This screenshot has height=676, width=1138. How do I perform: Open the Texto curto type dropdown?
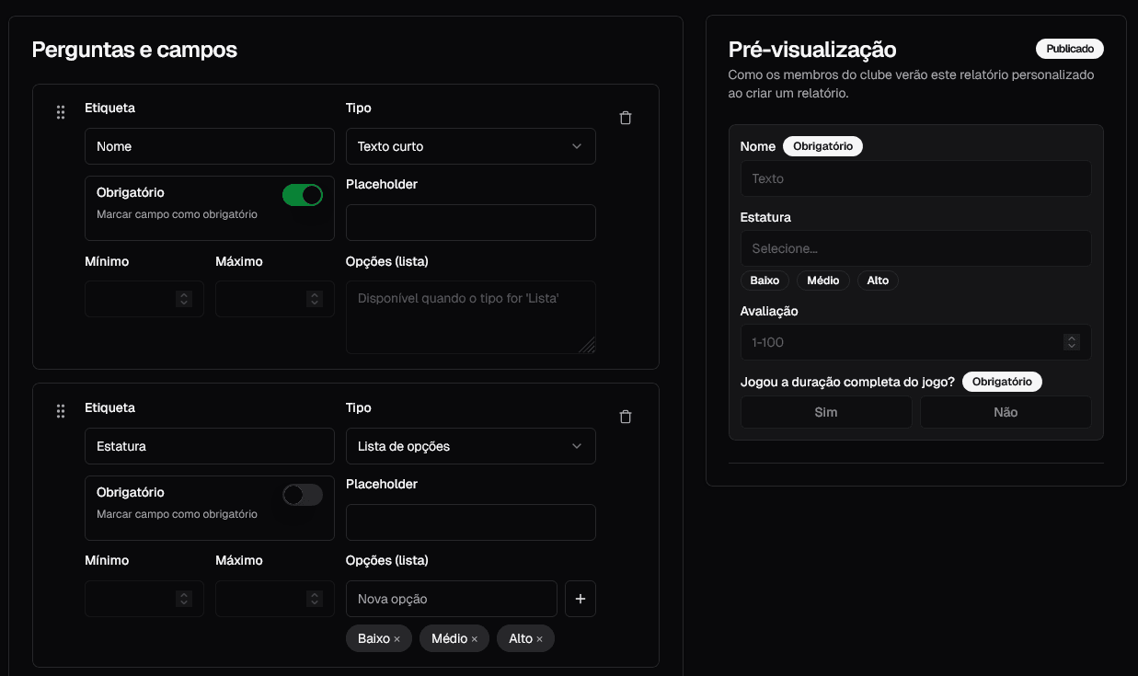click(x=470, y=146)
